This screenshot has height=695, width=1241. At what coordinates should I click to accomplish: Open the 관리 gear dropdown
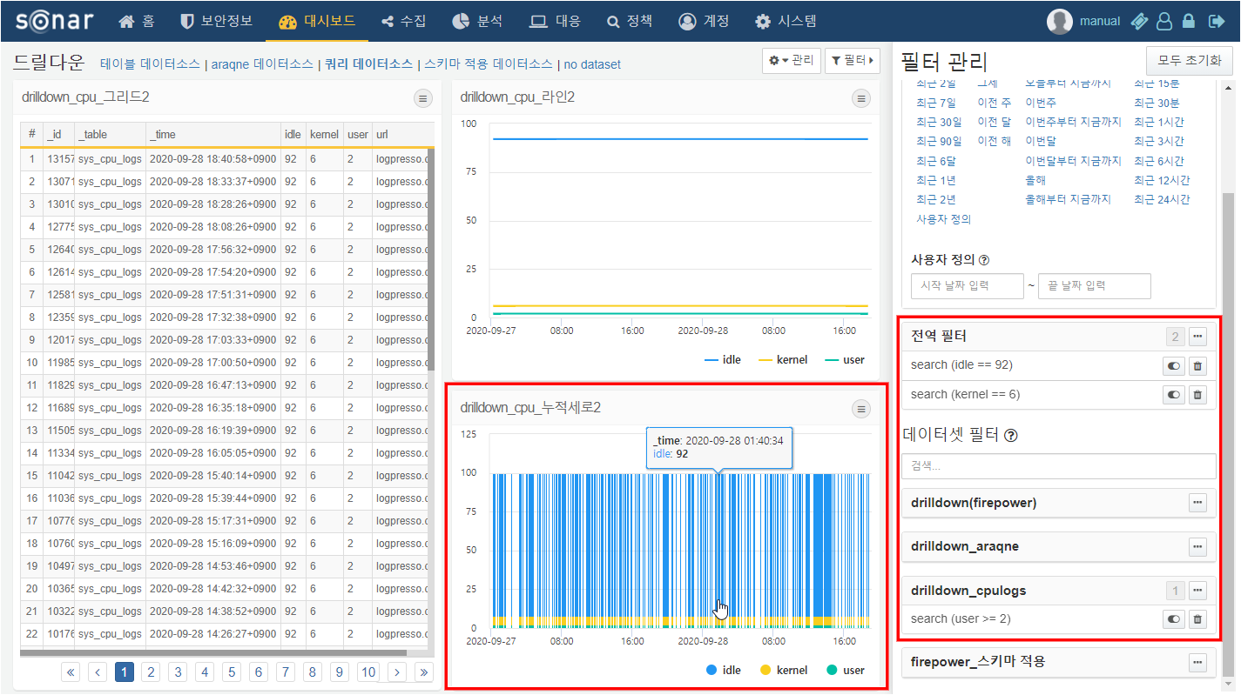tap(791, 60)
